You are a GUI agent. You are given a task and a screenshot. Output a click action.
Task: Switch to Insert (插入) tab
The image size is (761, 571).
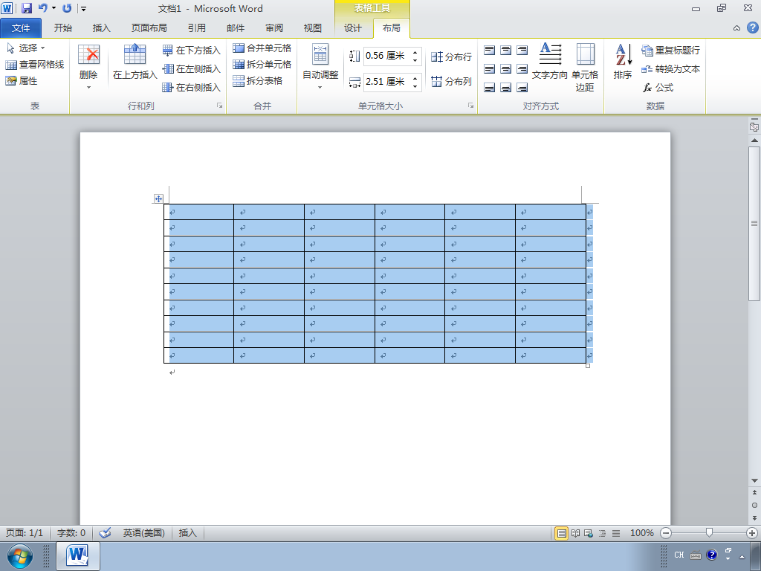tap(101, 28)
